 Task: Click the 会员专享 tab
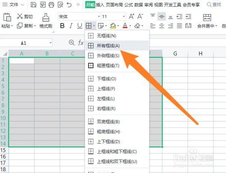coord(191,5)
